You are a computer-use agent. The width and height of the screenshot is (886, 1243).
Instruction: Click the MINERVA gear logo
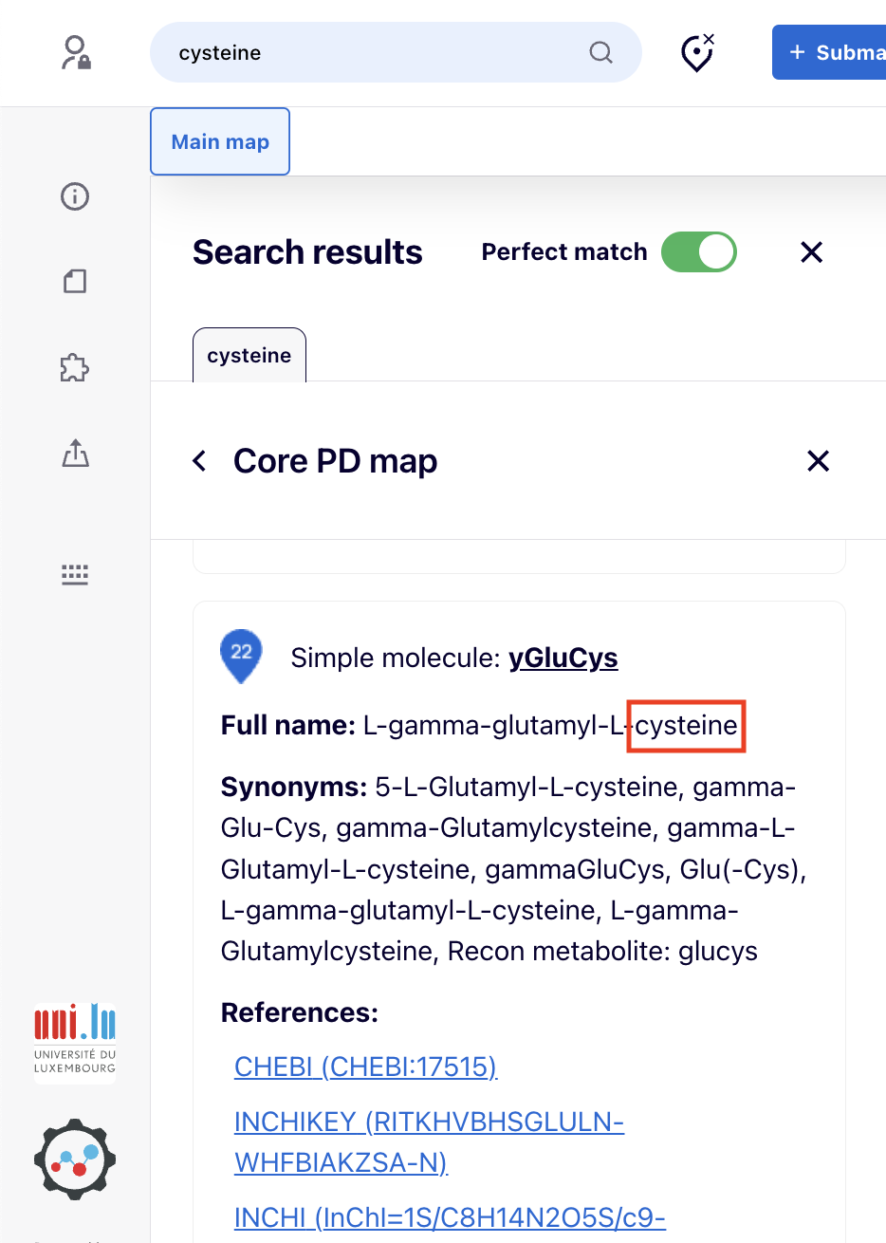[75, 1159]
